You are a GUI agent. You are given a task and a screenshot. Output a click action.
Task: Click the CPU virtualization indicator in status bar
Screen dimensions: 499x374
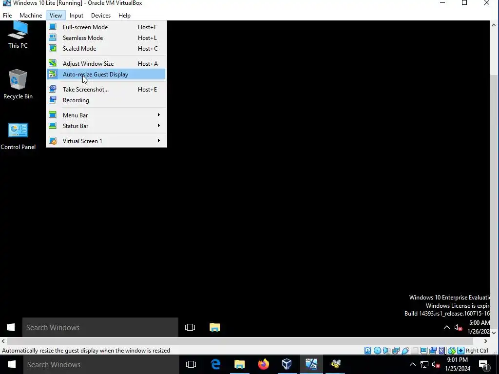(442, 351)
